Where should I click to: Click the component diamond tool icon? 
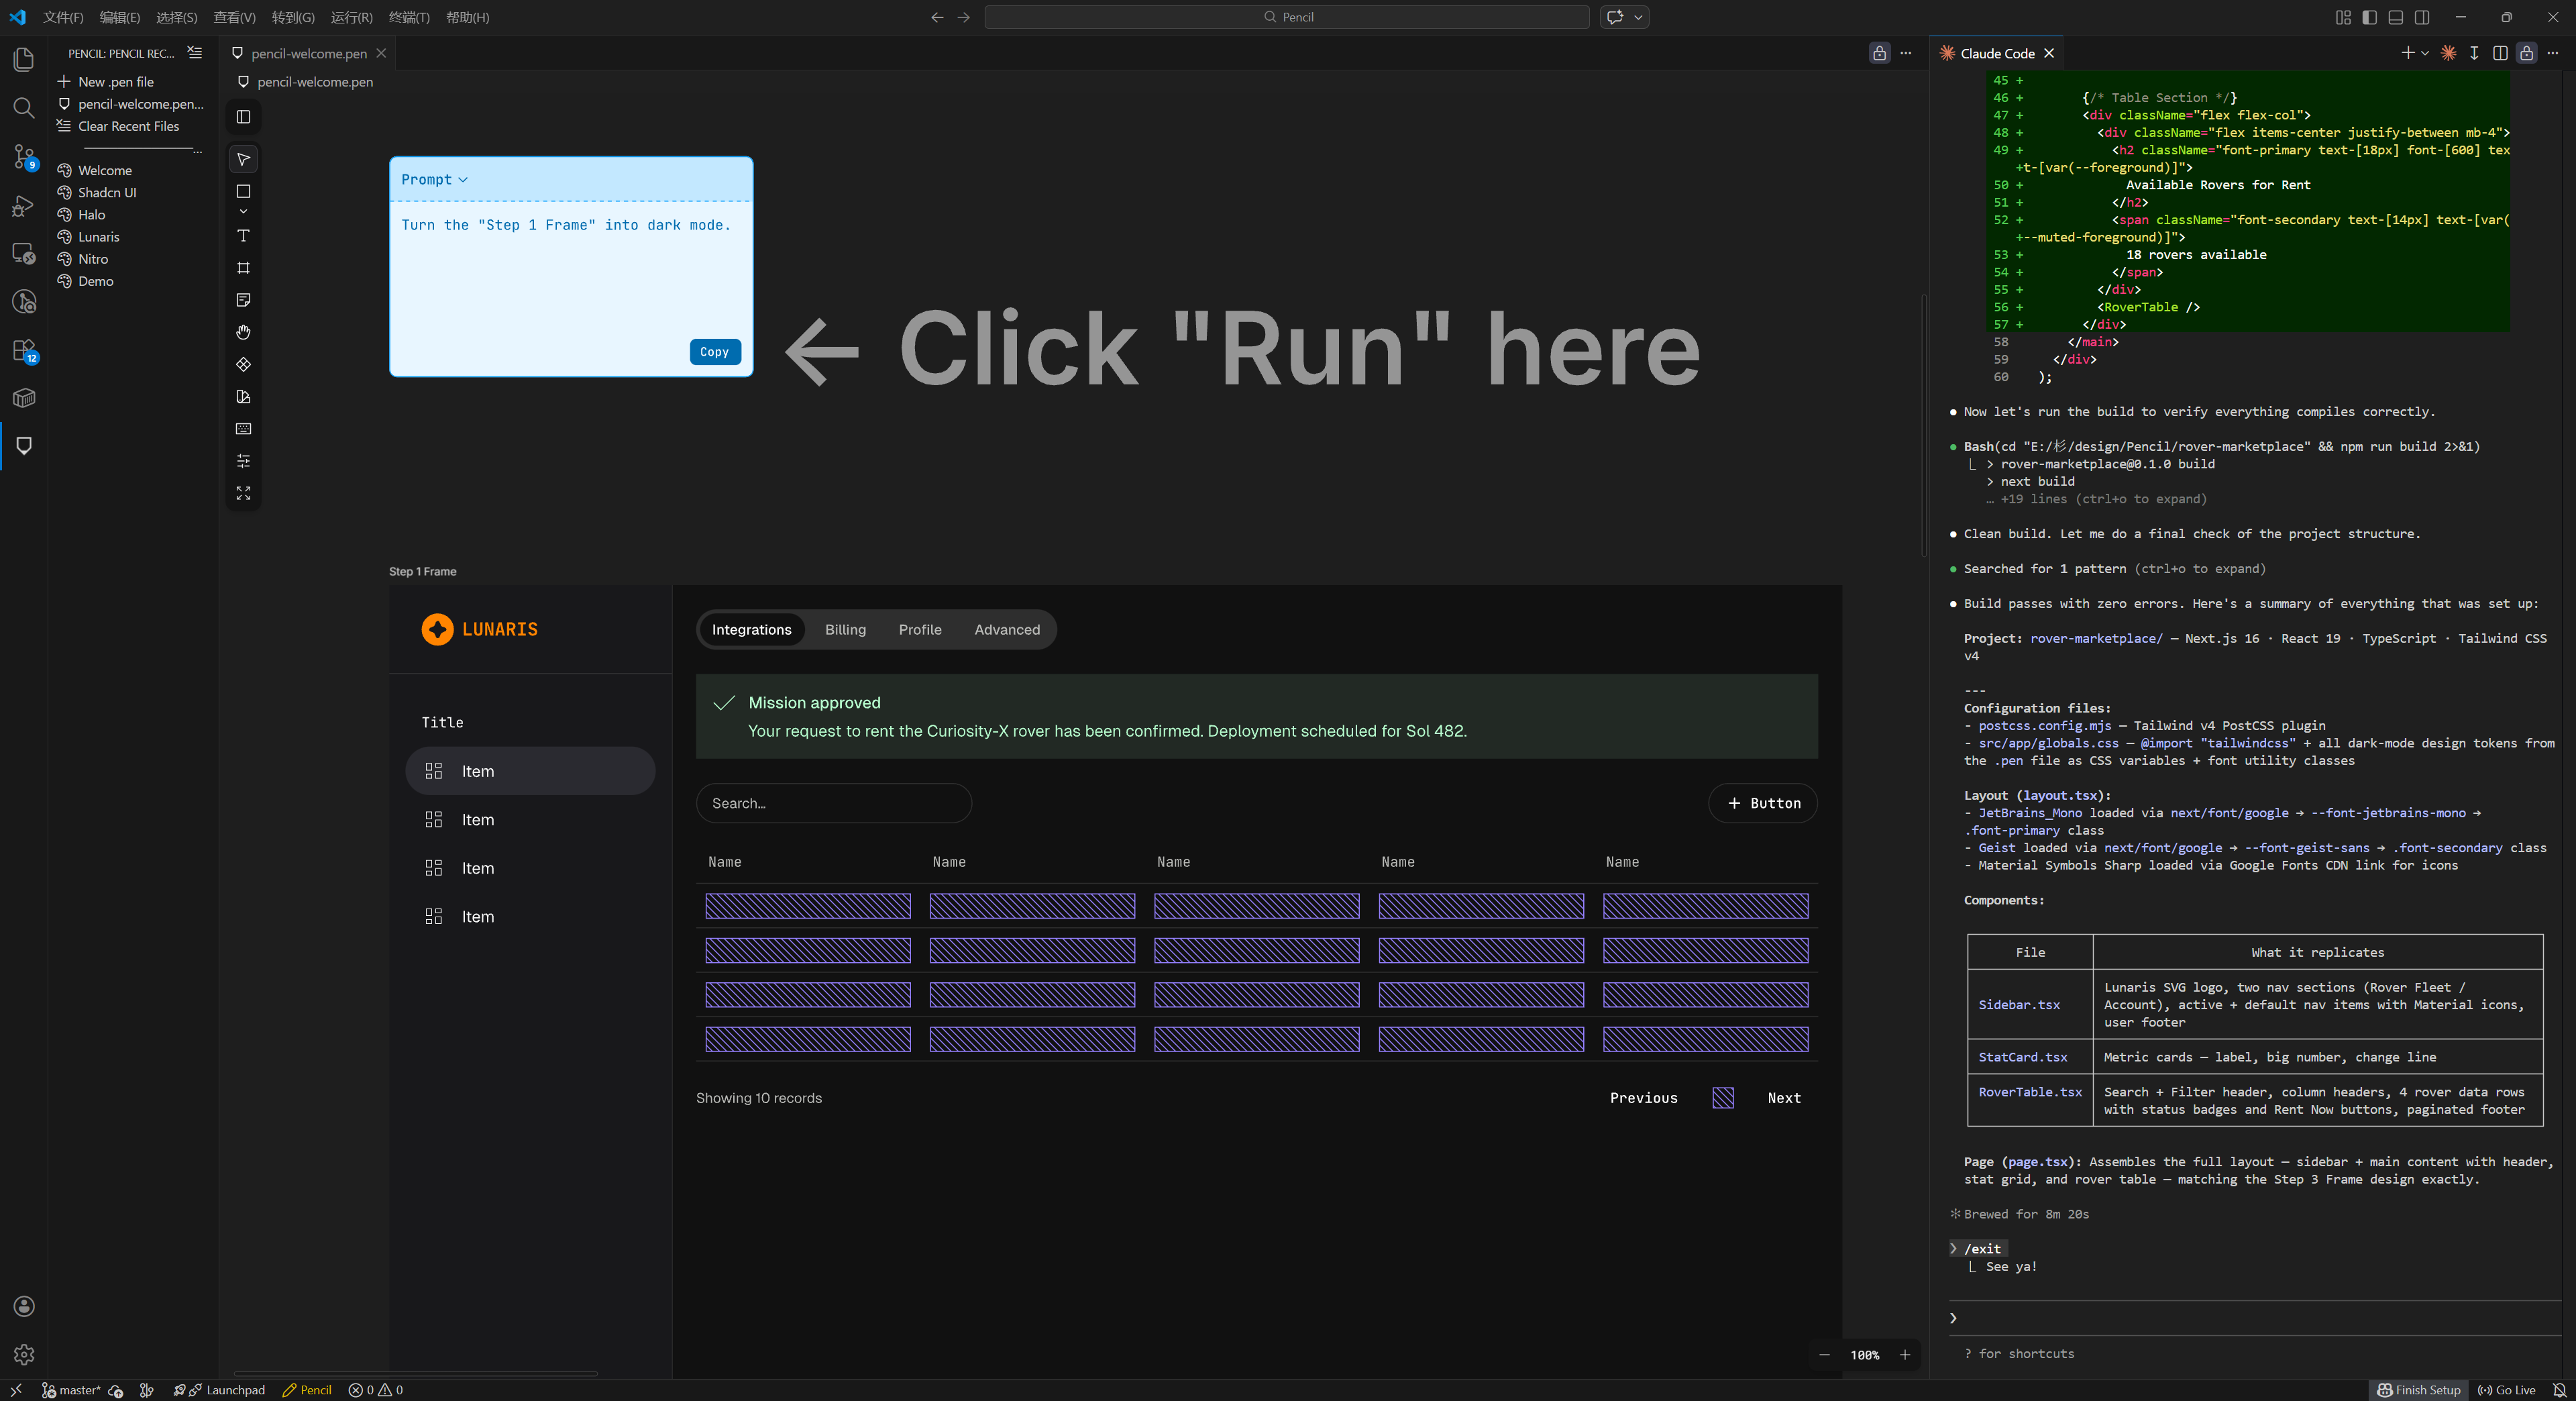[243, 364]
